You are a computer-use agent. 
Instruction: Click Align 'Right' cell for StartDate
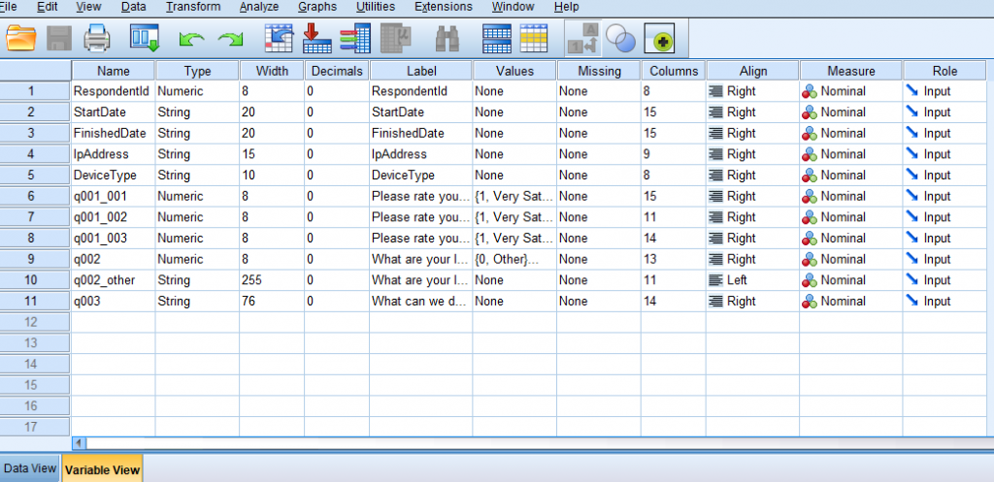[752, 112]
